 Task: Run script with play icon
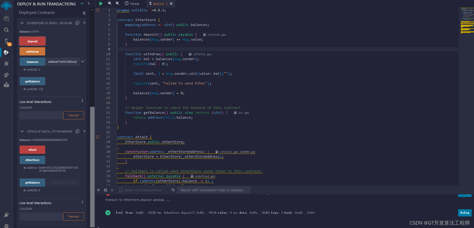[101, 4]
